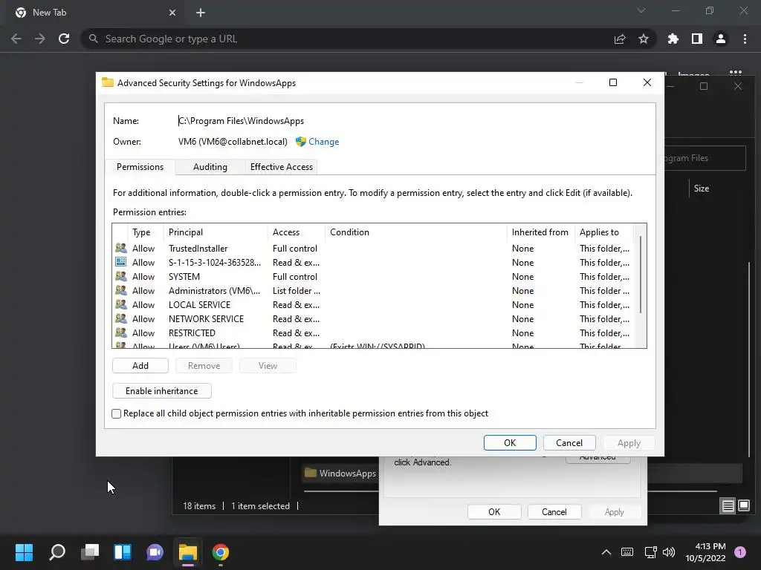Screen dimensions: 761x570
Task: Click the shield icon next to Change
Action: tap(300, 142)
